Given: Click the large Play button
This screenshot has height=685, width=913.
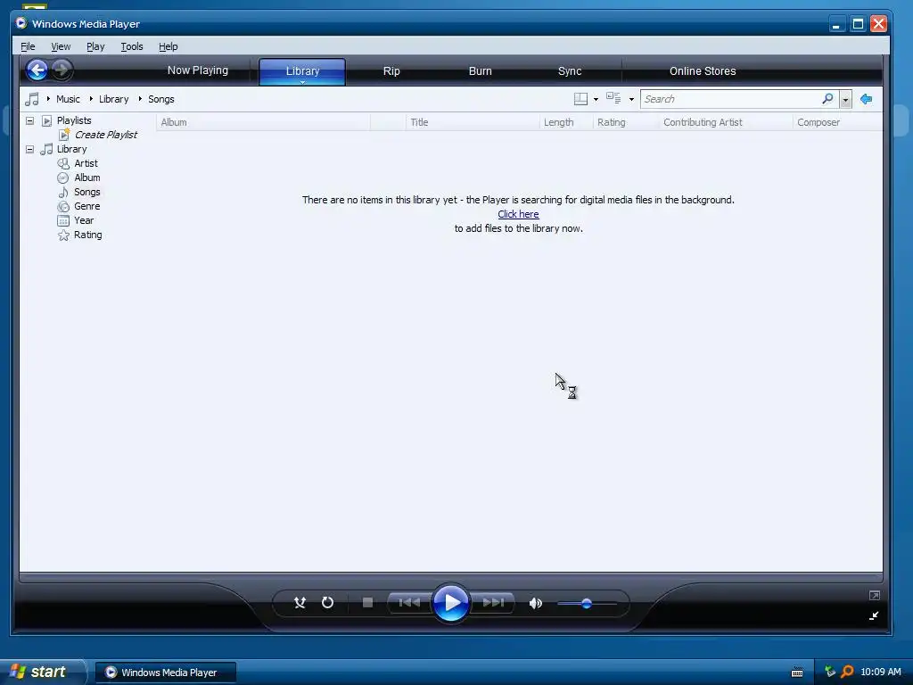Looking at the screenshot, I should pyautogui.click(x=450, y=603).
